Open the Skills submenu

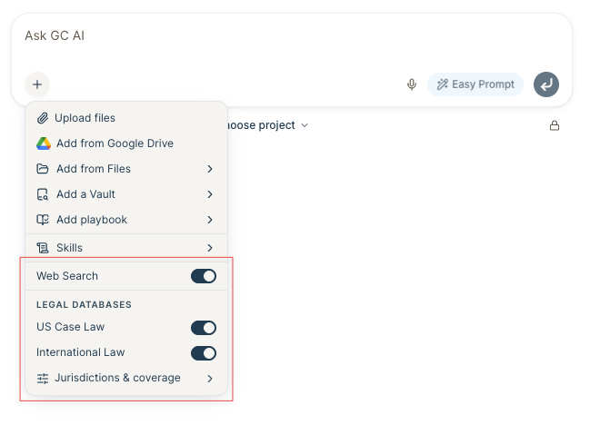(x=126, y=248)
